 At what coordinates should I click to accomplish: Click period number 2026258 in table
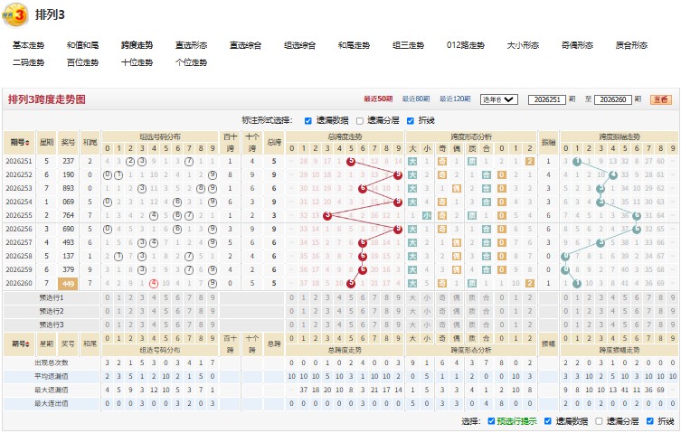click(x=19, y=256)
